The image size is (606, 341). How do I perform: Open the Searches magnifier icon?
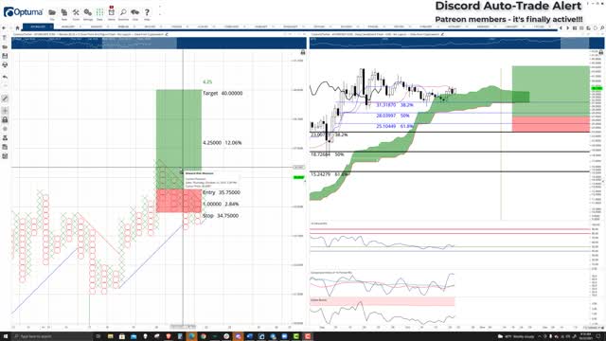tap(123, 12)
